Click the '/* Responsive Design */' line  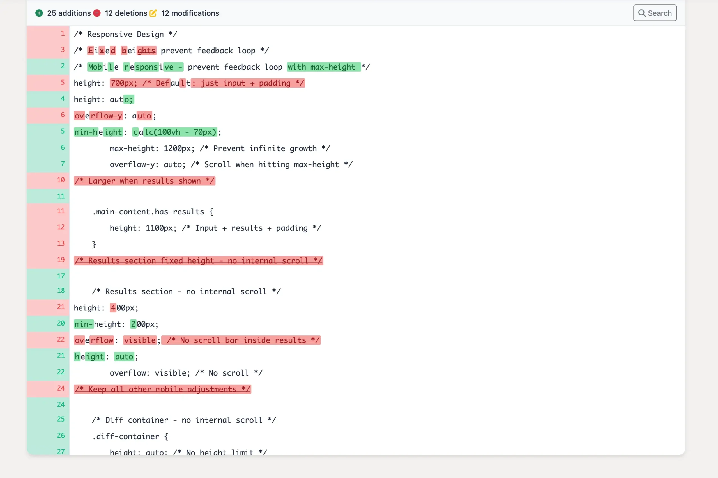click(x=125, y=34)
